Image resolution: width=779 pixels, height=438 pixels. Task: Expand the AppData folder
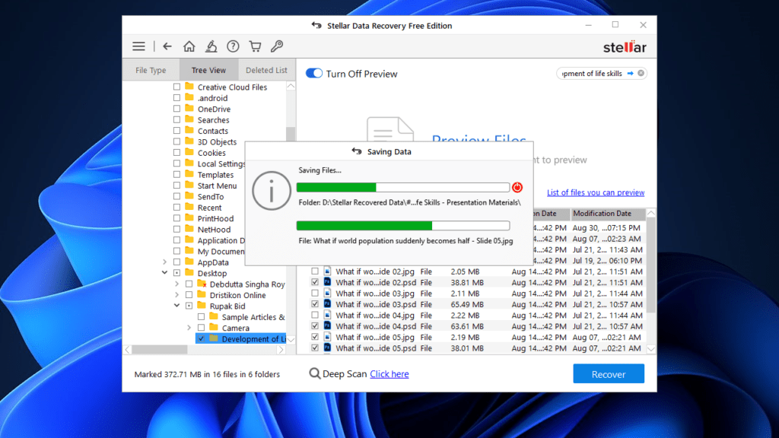pos(164,262)
